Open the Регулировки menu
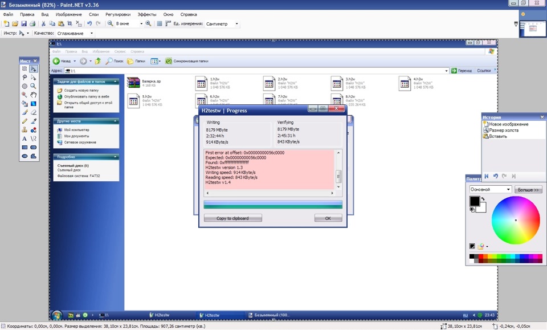This screenshot has width=547, height=330. 118,14
